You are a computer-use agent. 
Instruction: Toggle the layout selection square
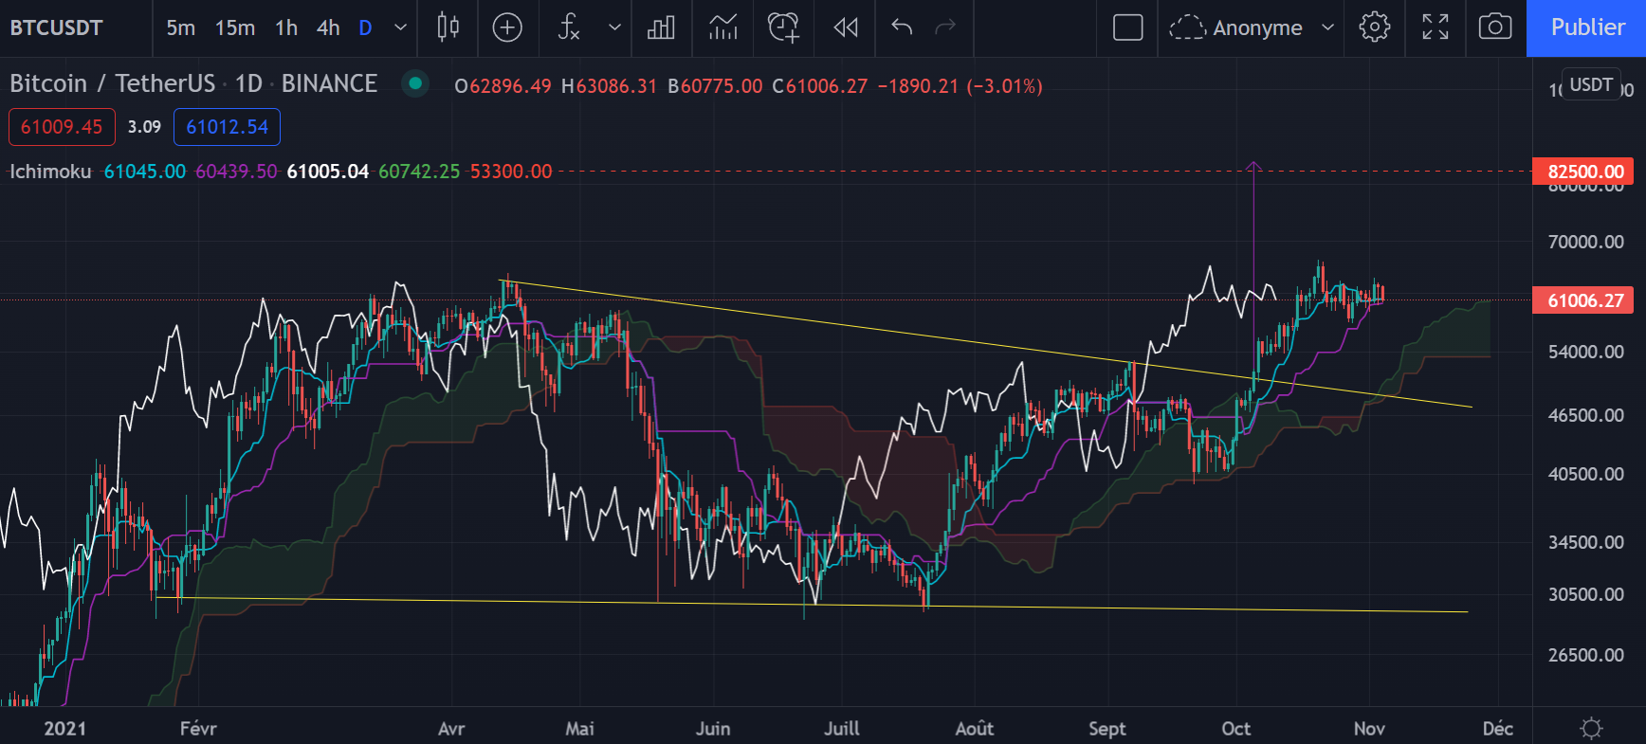point(1127,27)
